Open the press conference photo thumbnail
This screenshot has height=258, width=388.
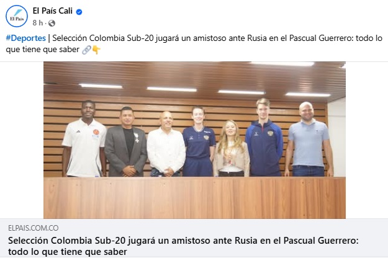tap(194, 140)
